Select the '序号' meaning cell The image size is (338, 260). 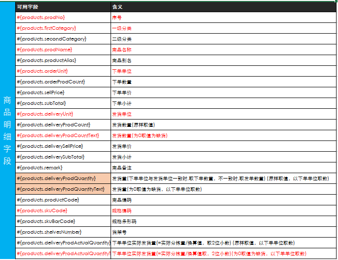tap(224, 18)
